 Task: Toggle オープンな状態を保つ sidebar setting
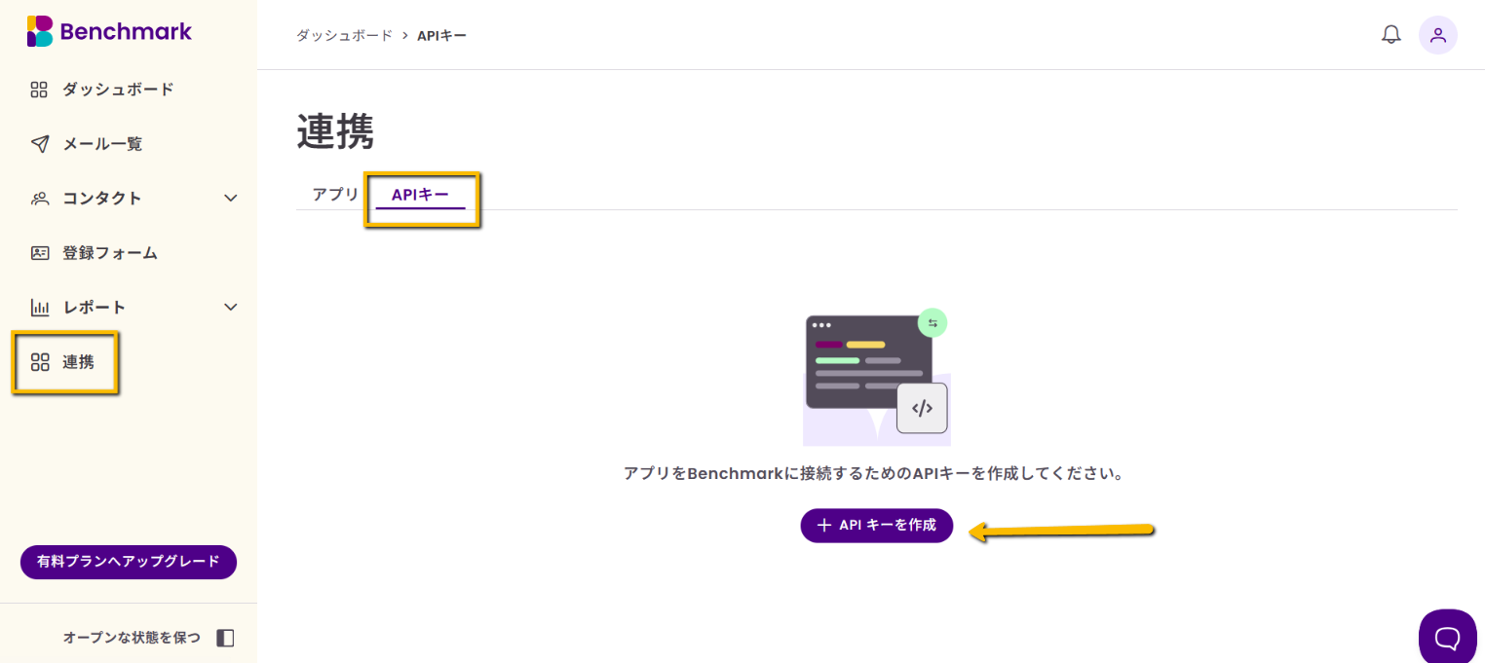(x=132, y=638)
